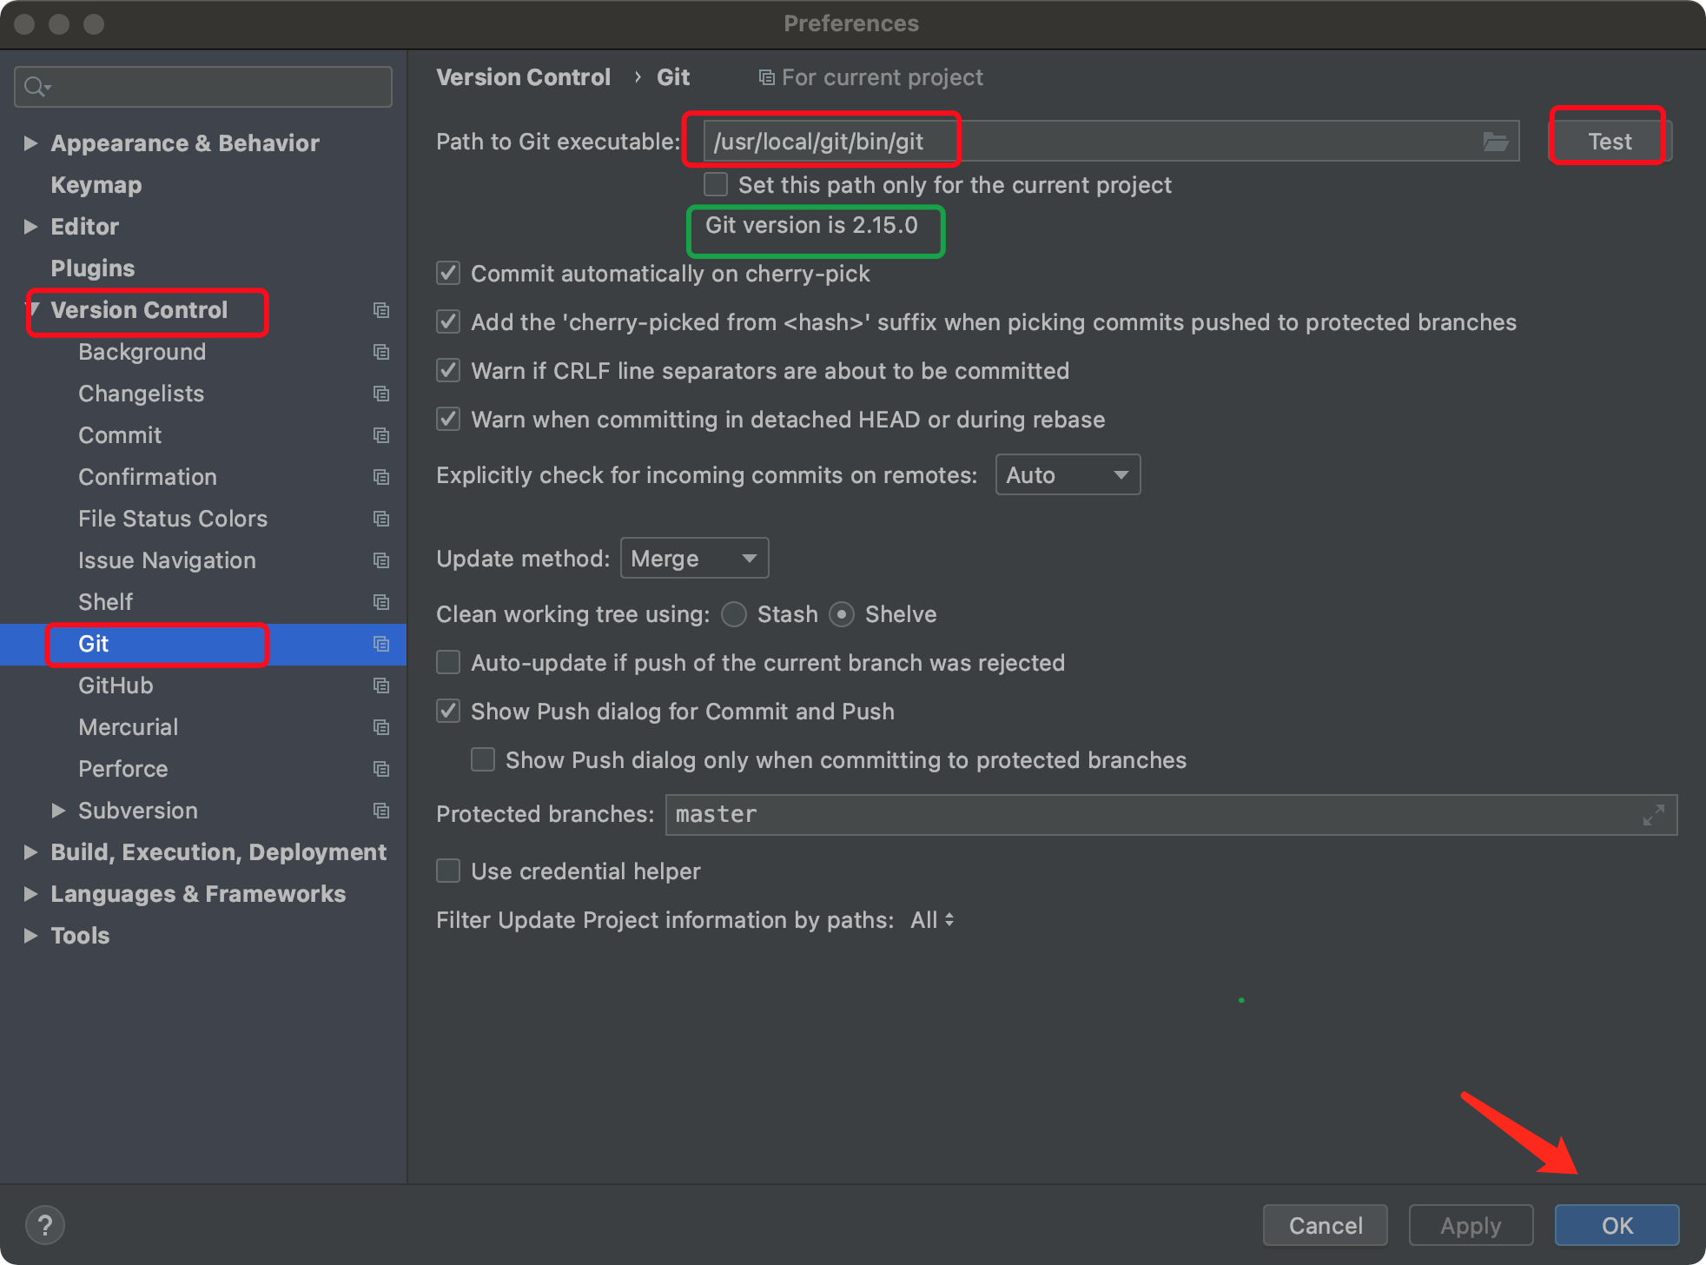Image resolution: width=1706 pixels, height=1265 pixels.
Task: Click project-level icon next to Changelists
Action: pyautogui.click(x=380, y=394)
